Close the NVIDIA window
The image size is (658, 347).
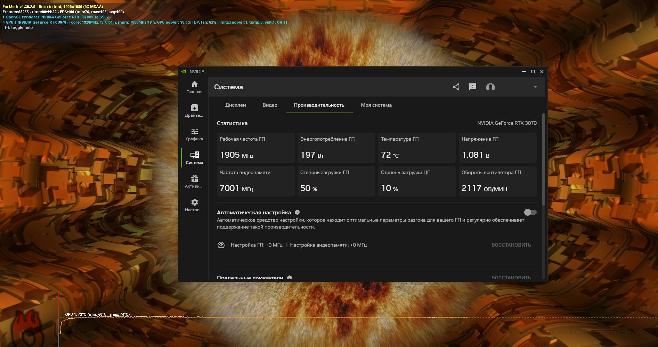[542, 72]
